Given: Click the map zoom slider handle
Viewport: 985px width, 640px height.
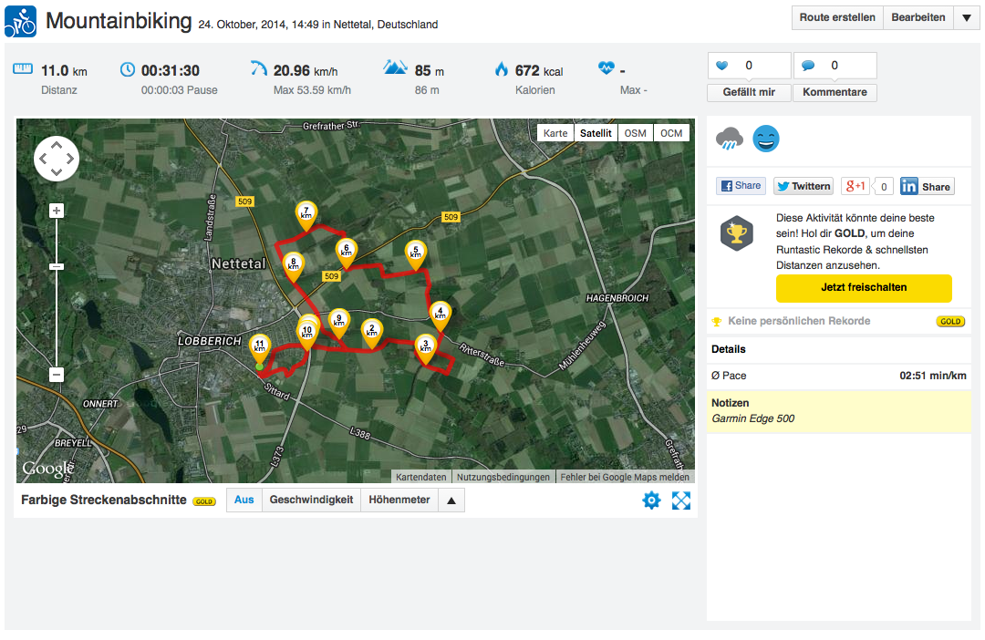Looking at the screenshot, I should point(57,267).
